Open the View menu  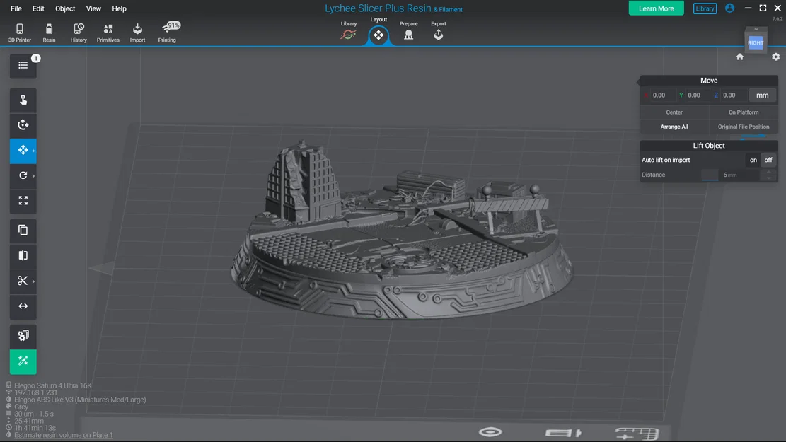93,8
